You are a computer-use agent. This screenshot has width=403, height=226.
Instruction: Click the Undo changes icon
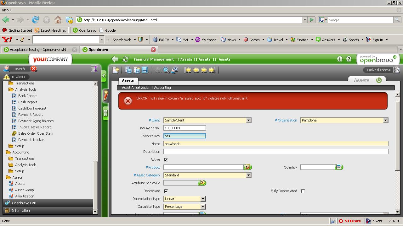coord(158,70)
